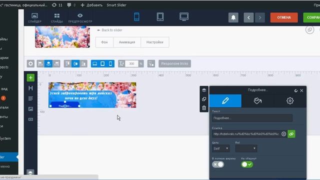Open the Анимация tab
The height and width of the screenshot is (180, 320).
[127, 42]
